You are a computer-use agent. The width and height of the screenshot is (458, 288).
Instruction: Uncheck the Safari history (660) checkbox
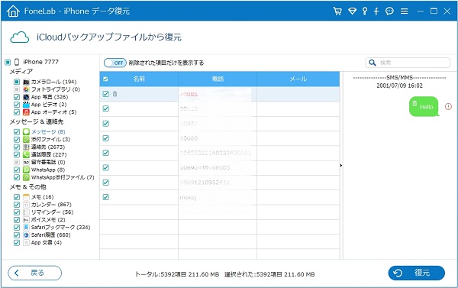pos(17,235)
